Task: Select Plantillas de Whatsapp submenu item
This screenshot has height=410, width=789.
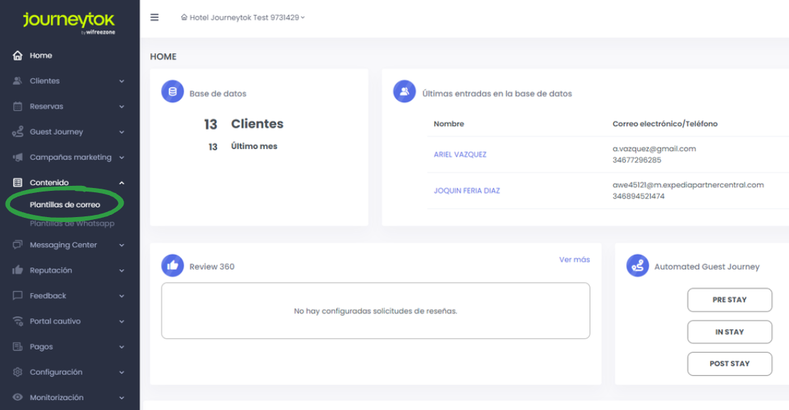Action: coord(72,224)
